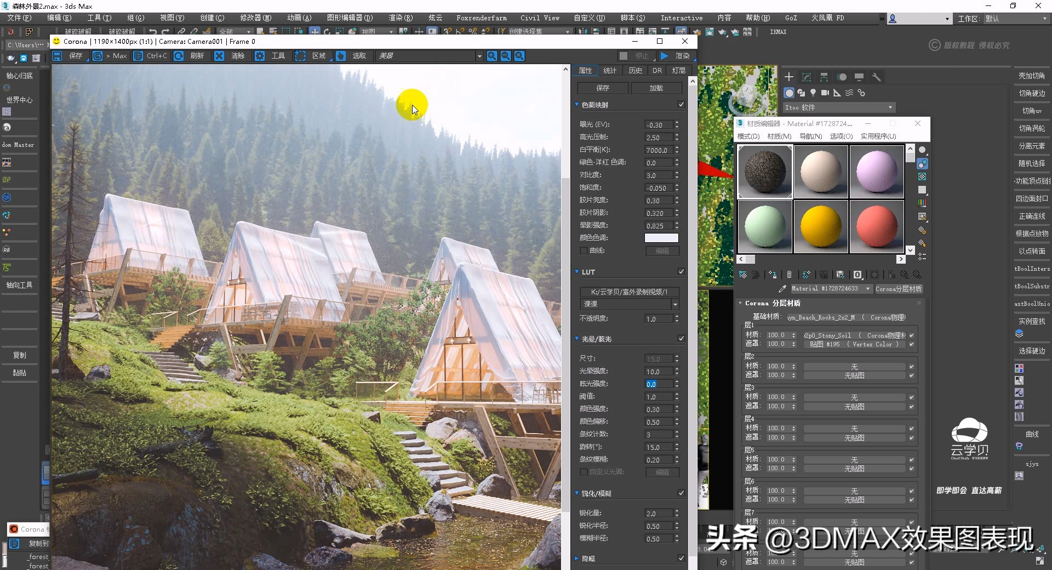
Task: Toggle material editor backlight icon
Action: [923, 163]
